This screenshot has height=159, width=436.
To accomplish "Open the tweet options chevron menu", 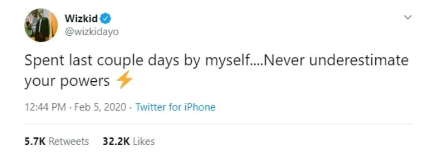I will pos(407,18).
